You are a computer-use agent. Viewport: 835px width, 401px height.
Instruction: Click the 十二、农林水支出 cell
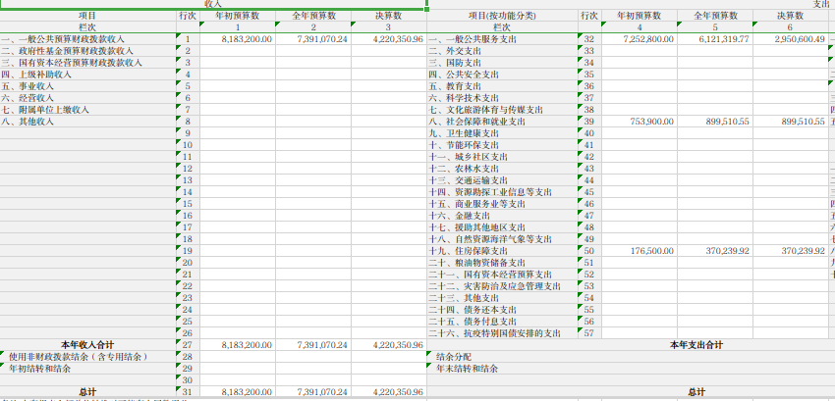502,169
